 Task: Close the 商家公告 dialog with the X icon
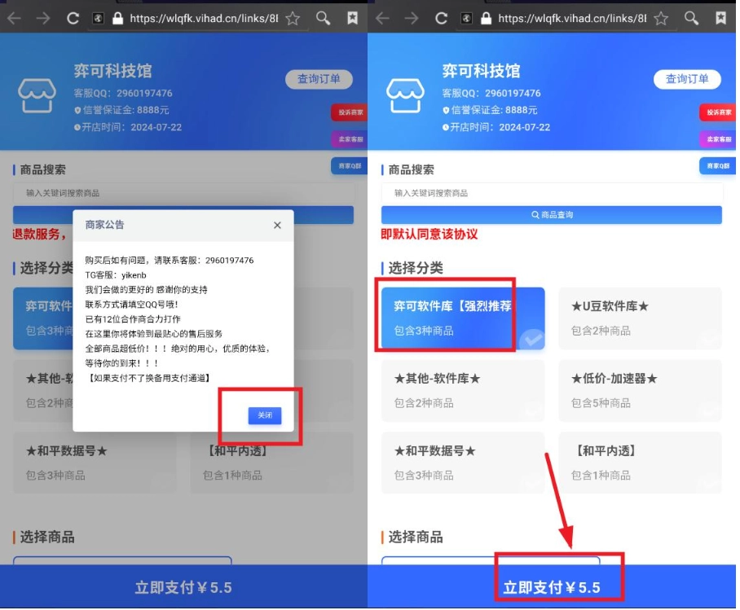click(277, 225)
